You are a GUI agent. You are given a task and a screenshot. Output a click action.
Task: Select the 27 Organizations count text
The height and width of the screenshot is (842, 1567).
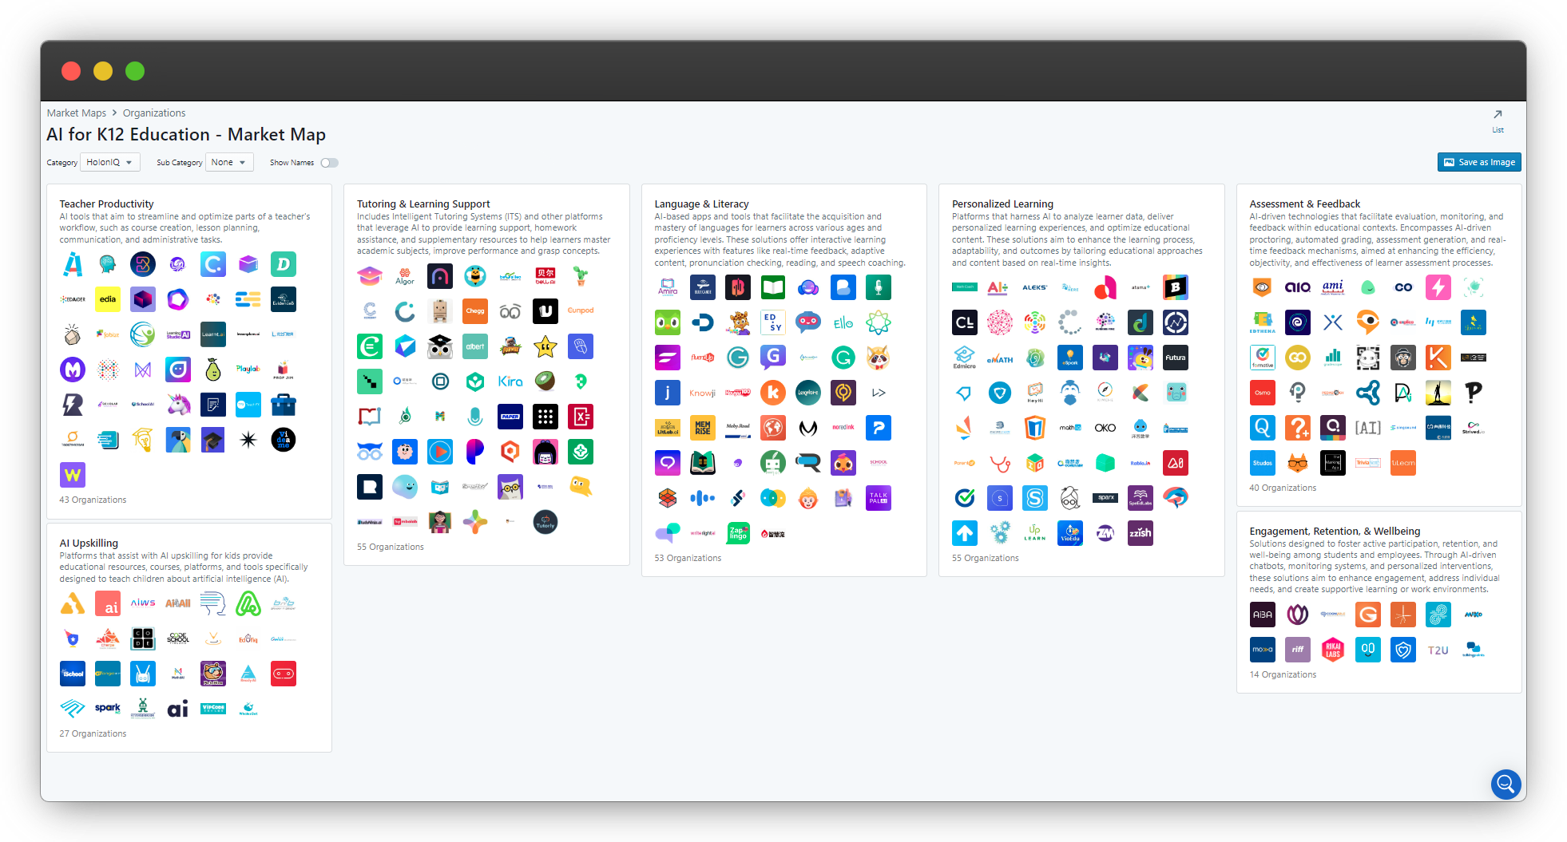(93, 734)
